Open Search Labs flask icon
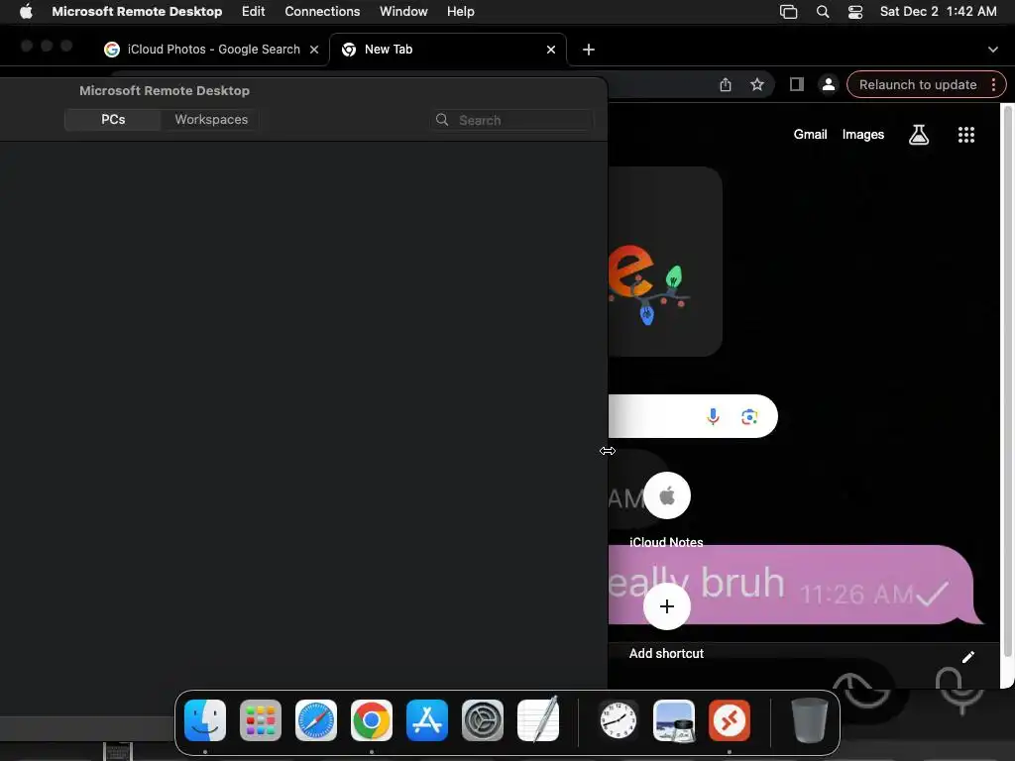Viewport: 1015px width, 761px height. tap(919, 135)
